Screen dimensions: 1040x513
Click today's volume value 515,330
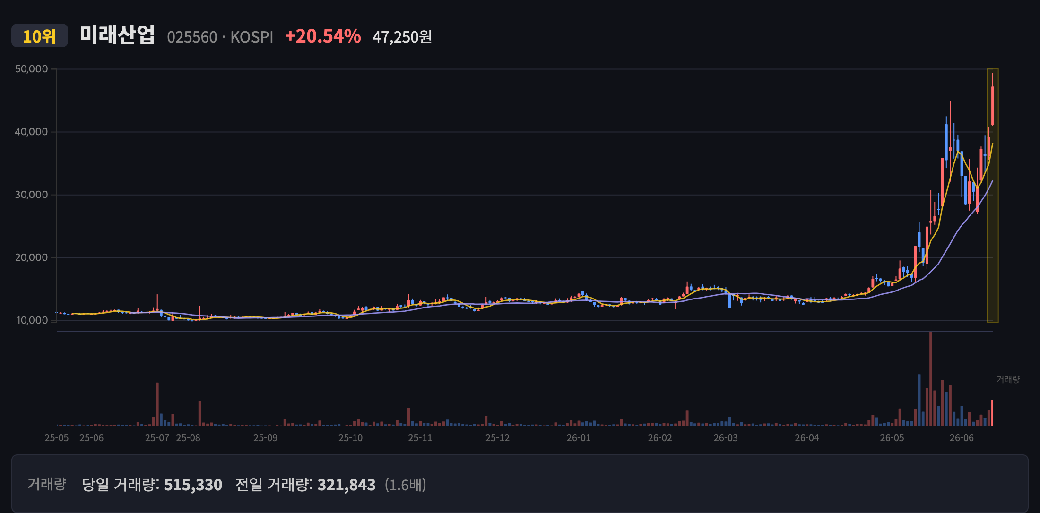(193, 485)
